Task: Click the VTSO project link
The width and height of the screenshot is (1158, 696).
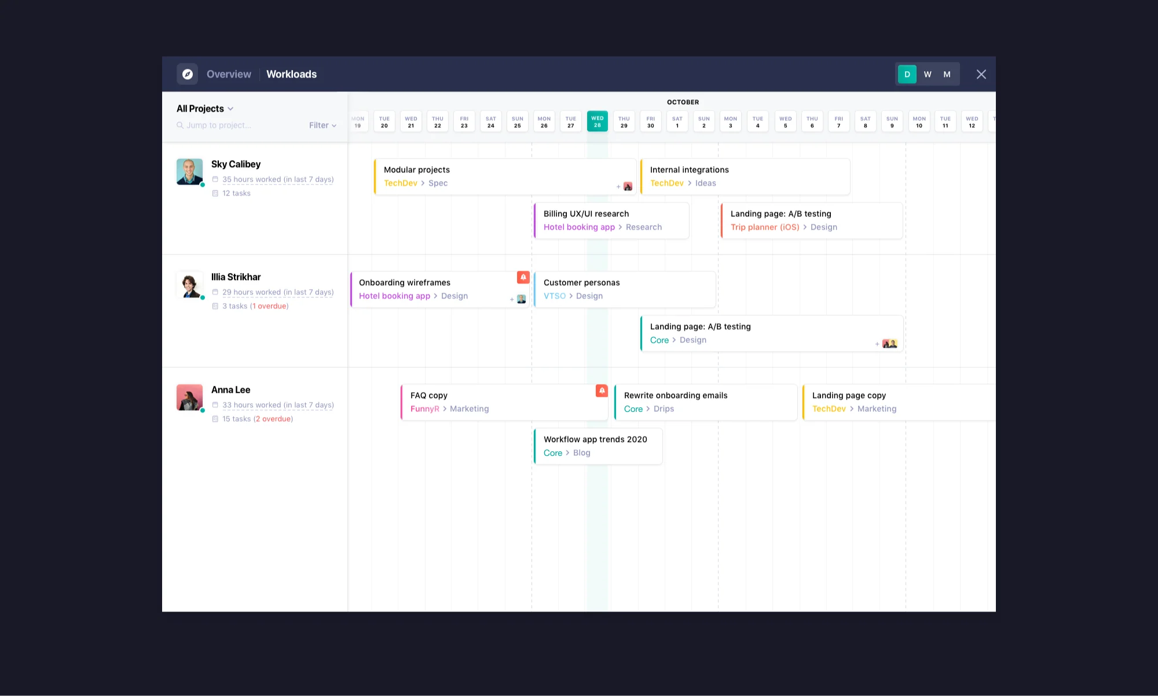Action: [x=555, y=296]
